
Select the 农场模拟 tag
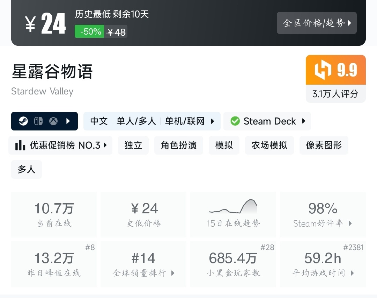tap(269, 145)
